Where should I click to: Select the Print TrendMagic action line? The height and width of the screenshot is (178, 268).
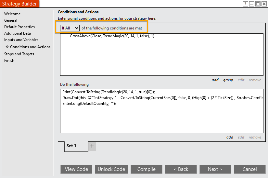[108, 92]
